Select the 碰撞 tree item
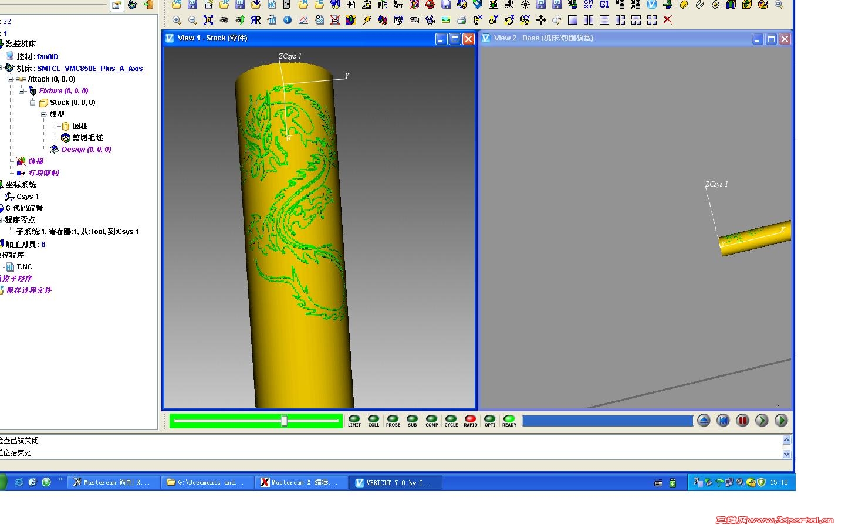 pyautogui.click(x=36, y=161)
